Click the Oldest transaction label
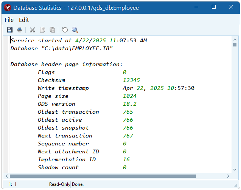241x190 pixels. tap(68, 112)
